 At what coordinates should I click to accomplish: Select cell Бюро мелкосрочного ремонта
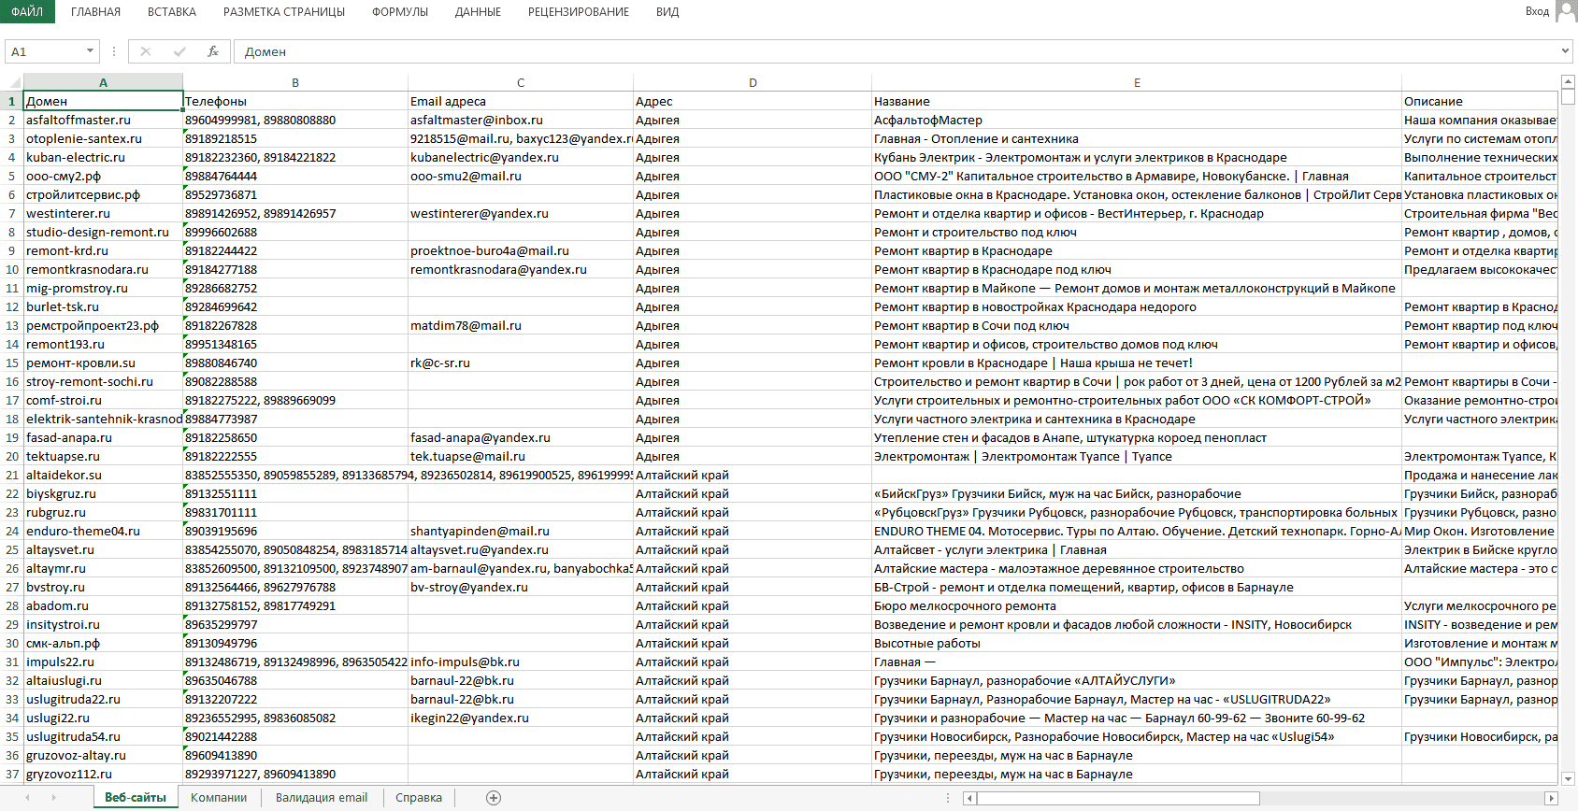tap(1137, 605)
